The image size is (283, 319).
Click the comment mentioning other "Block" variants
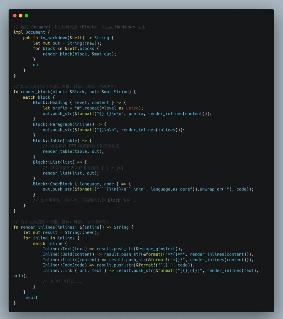[86, 200]
